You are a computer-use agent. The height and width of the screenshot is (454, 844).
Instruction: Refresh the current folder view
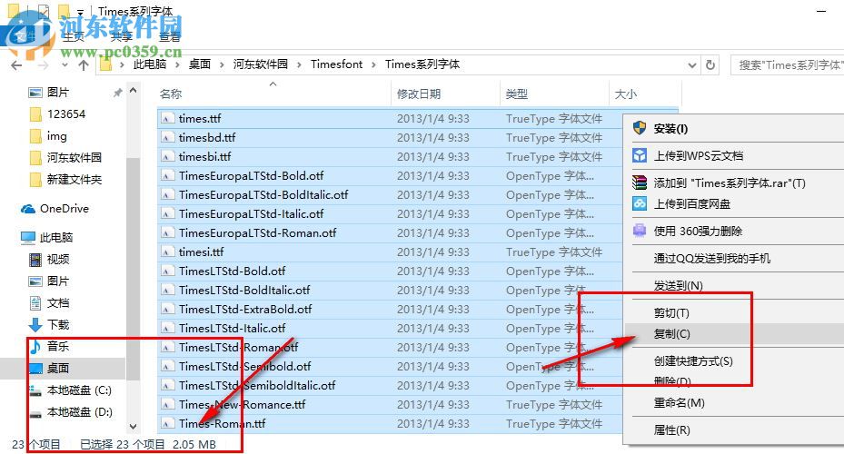pyautogui.click(x=710, y=65)
